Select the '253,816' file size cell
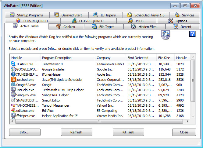 point(164,80)
